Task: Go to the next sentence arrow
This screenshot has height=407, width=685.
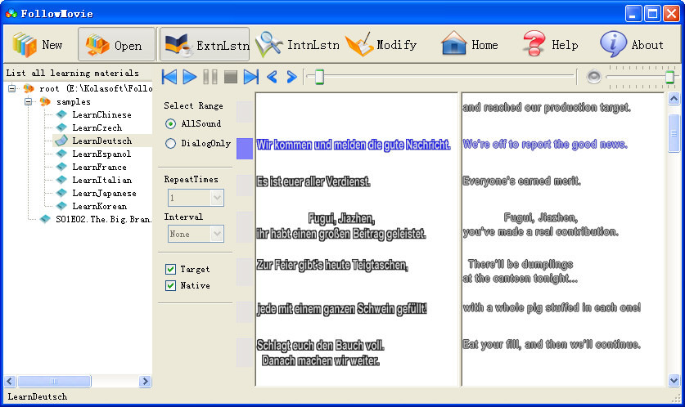Action: coord(291,77)
